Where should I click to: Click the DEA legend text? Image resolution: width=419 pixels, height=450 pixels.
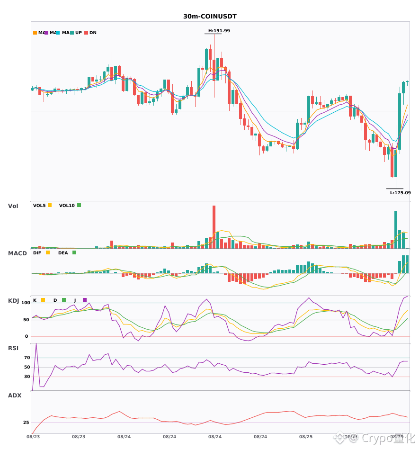click(63, 253)
